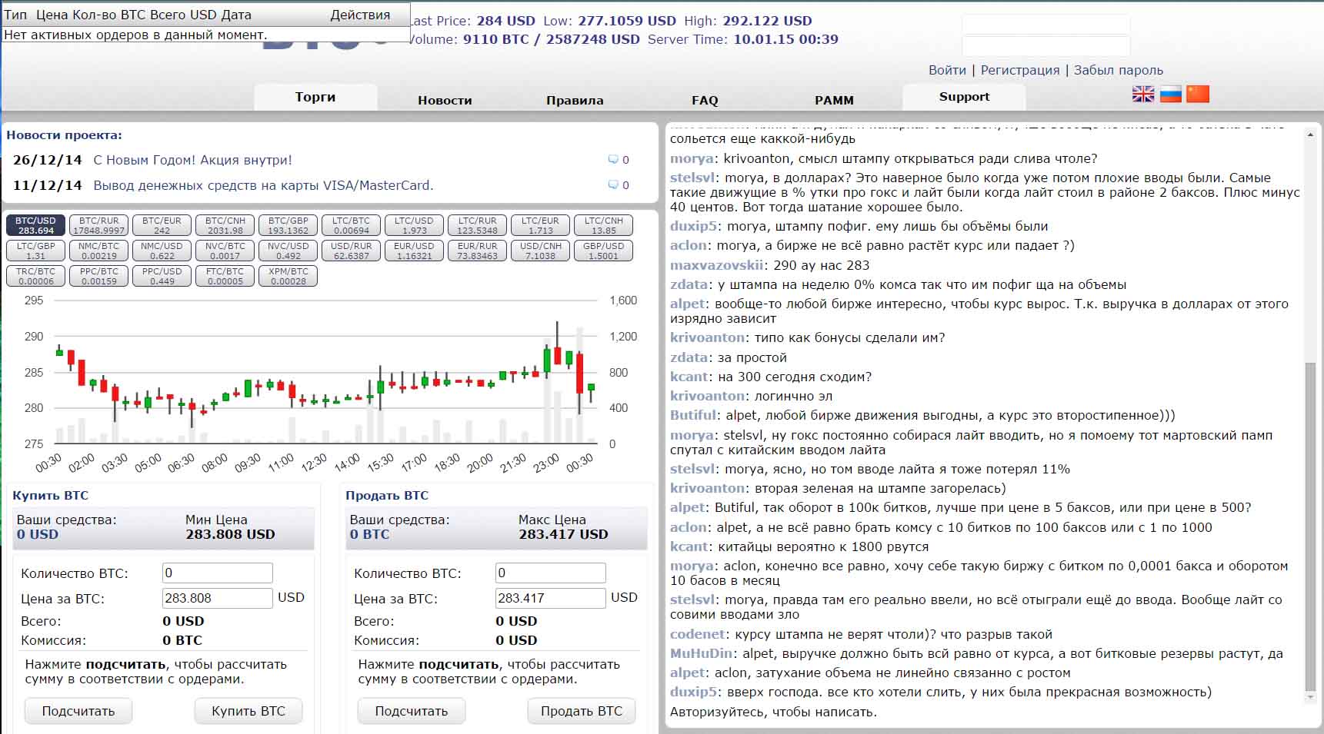Open the РАММ menu item
1324x734 pixels.
tap(835, 100)
